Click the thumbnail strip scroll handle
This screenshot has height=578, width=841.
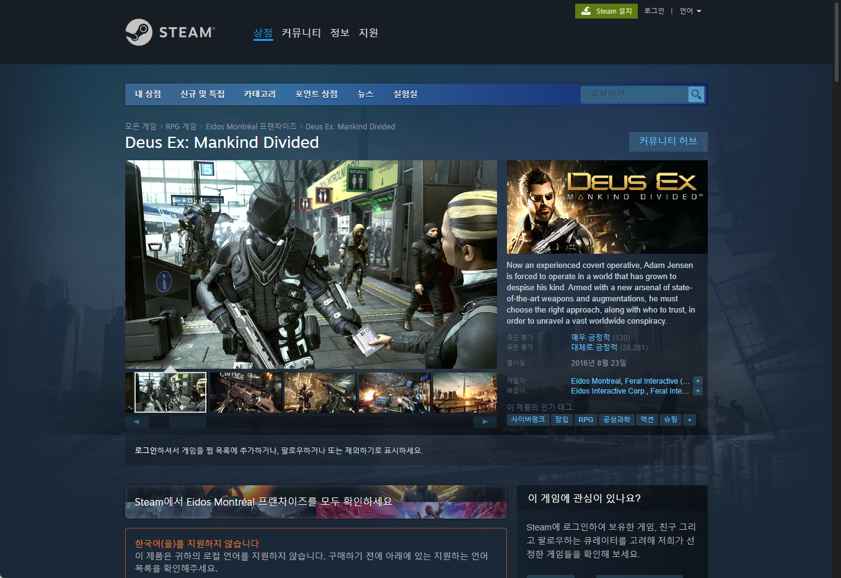click(188, 421)
